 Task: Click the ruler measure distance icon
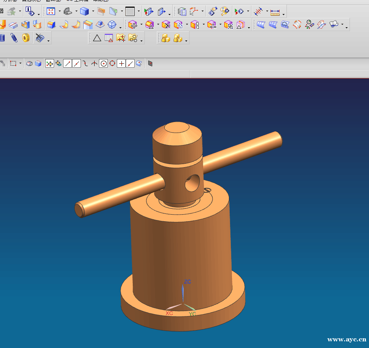(275, 12)
